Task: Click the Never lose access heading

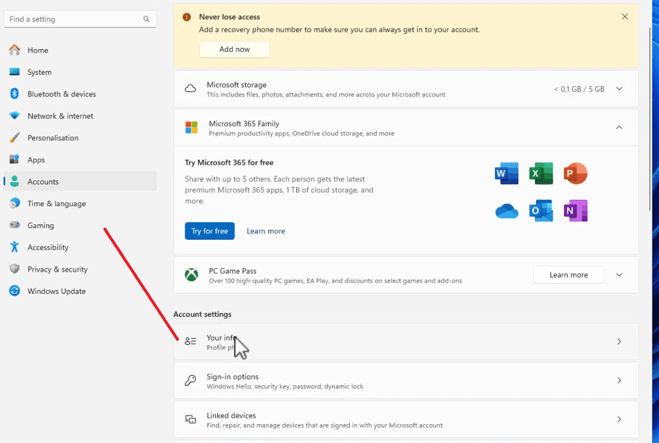Action: click(x=229, y=17)
